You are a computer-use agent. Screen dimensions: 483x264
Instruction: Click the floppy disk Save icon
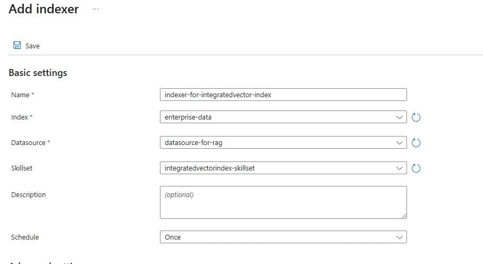pos(17,46)
